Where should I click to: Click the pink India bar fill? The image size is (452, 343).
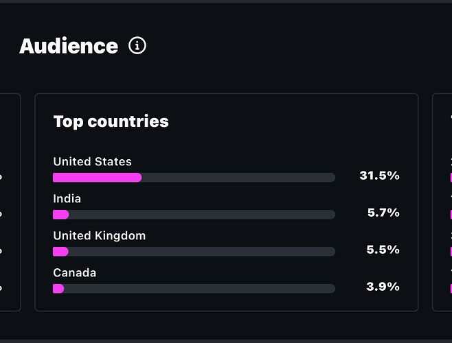point(60,215)
